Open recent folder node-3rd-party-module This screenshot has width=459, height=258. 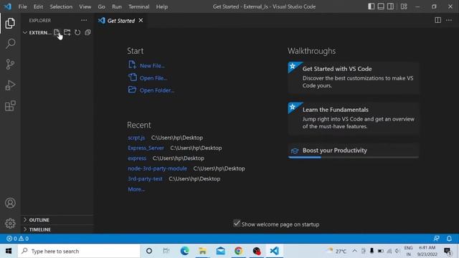(x=157, y=168)
